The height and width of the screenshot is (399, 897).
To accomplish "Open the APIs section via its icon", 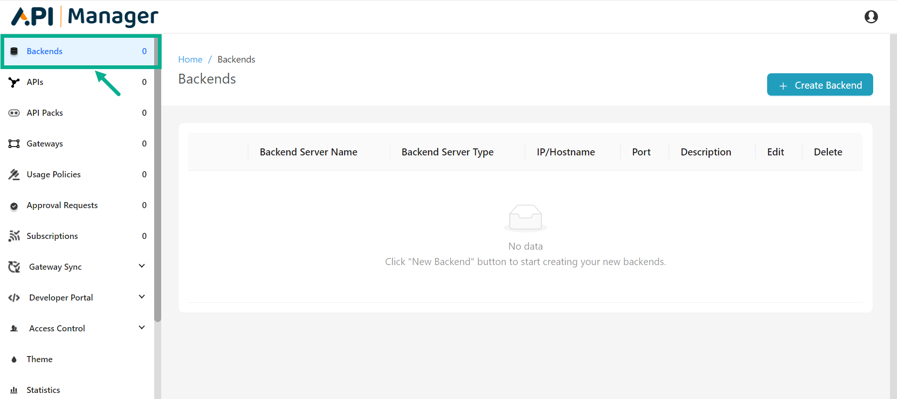I will (x=14, y=82).
